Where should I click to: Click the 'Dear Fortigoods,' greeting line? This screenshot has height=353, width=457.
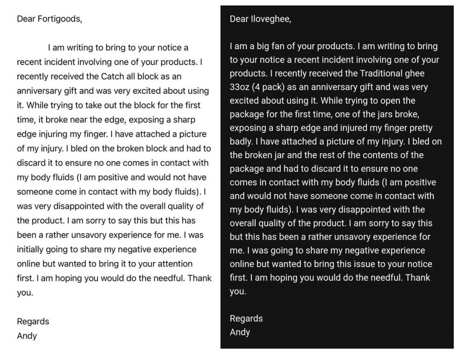[x=49, y=19]
